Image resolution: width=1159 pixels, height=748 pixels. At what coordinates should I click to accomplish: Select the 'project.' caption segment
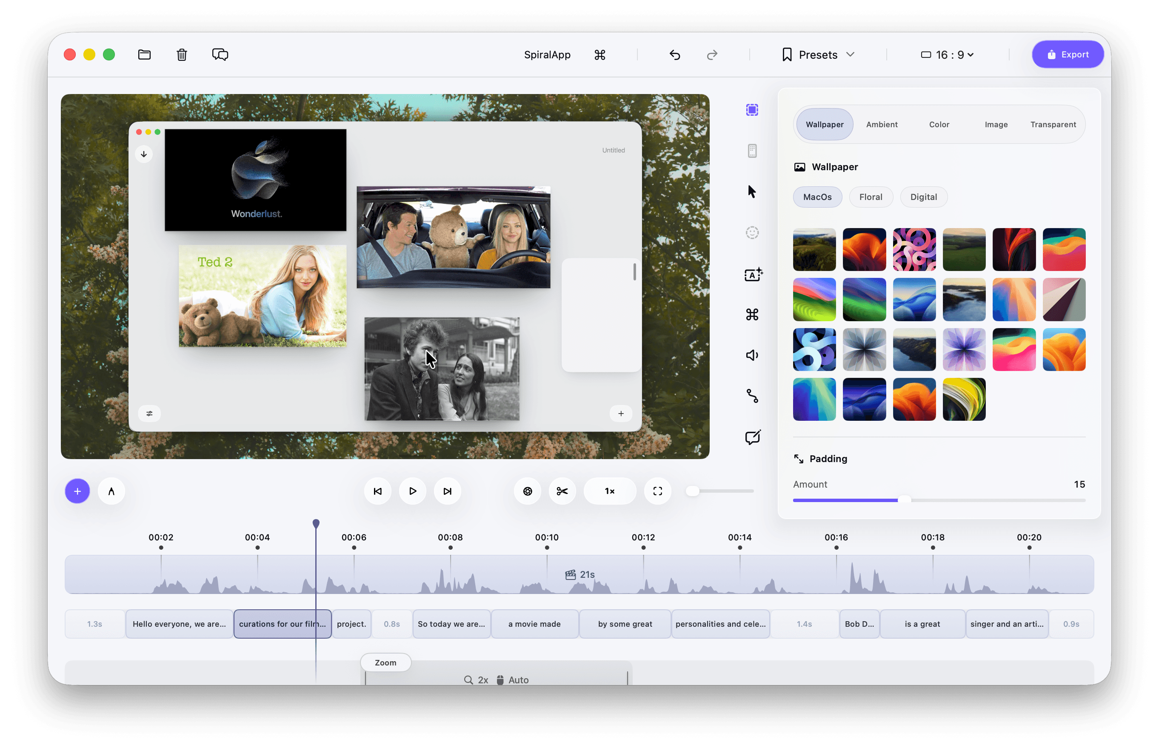(351, 624)
